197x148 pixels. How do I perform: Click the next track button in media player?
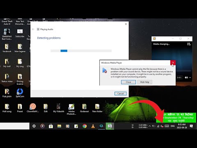pos(179,78)
